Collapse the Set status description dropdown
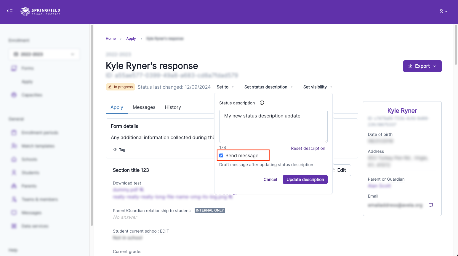 268,87
